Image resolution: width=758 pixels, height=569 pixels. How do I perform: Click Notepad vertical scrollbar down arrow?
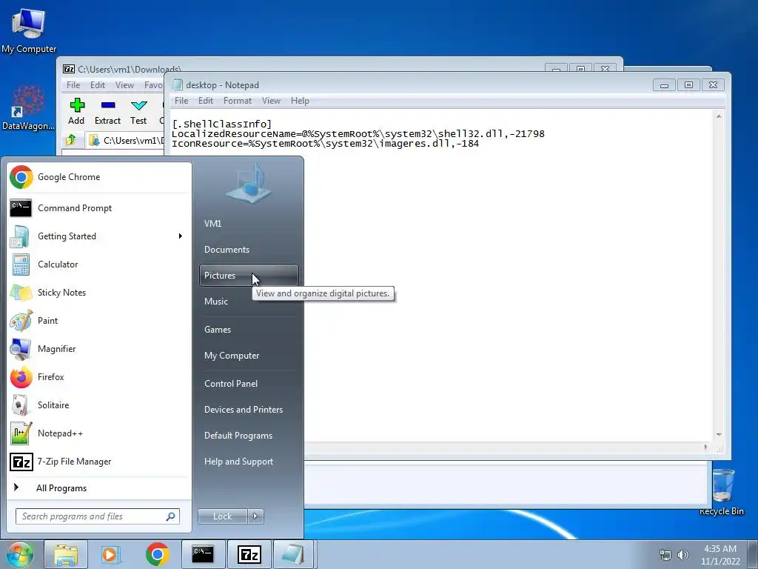coord(719,435)
